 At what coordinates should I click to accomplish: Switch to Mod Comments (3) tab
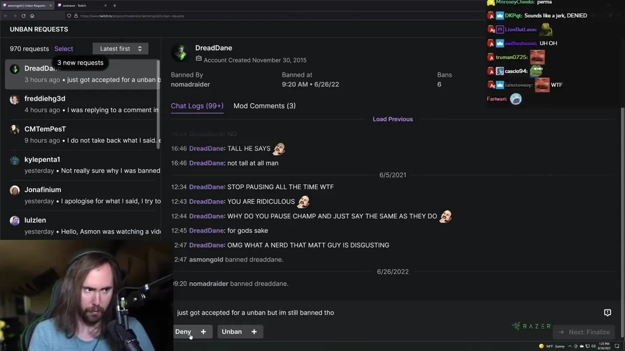click(x=264, y=106)
